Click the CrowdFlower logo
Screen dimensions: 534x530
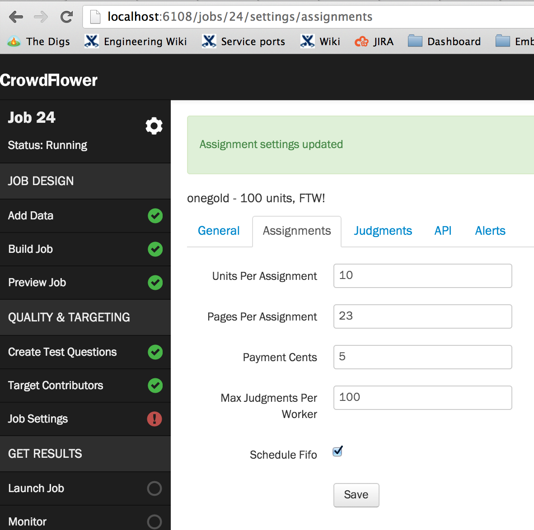pyautogui.click(x=49, y=80)
